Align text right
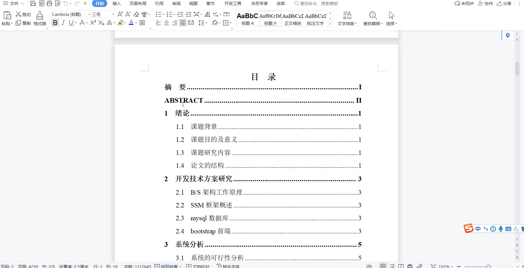Image resolution: width=524 pixels, height=268 pixels. pyautogui.click(x=175, y=23)
